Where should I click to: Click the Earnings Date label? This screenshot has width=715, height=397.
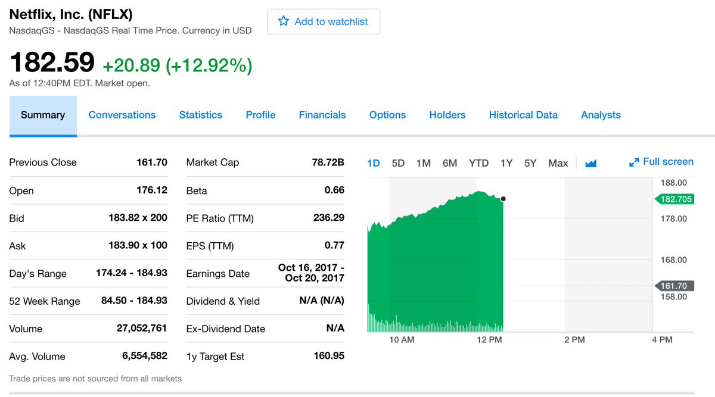(x=218, y=274)
